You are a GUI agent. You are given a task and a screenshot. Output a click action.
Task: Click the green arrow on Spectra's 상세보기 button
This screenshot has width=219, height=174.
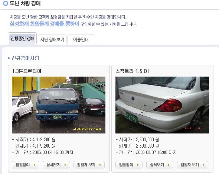point(169,165)
